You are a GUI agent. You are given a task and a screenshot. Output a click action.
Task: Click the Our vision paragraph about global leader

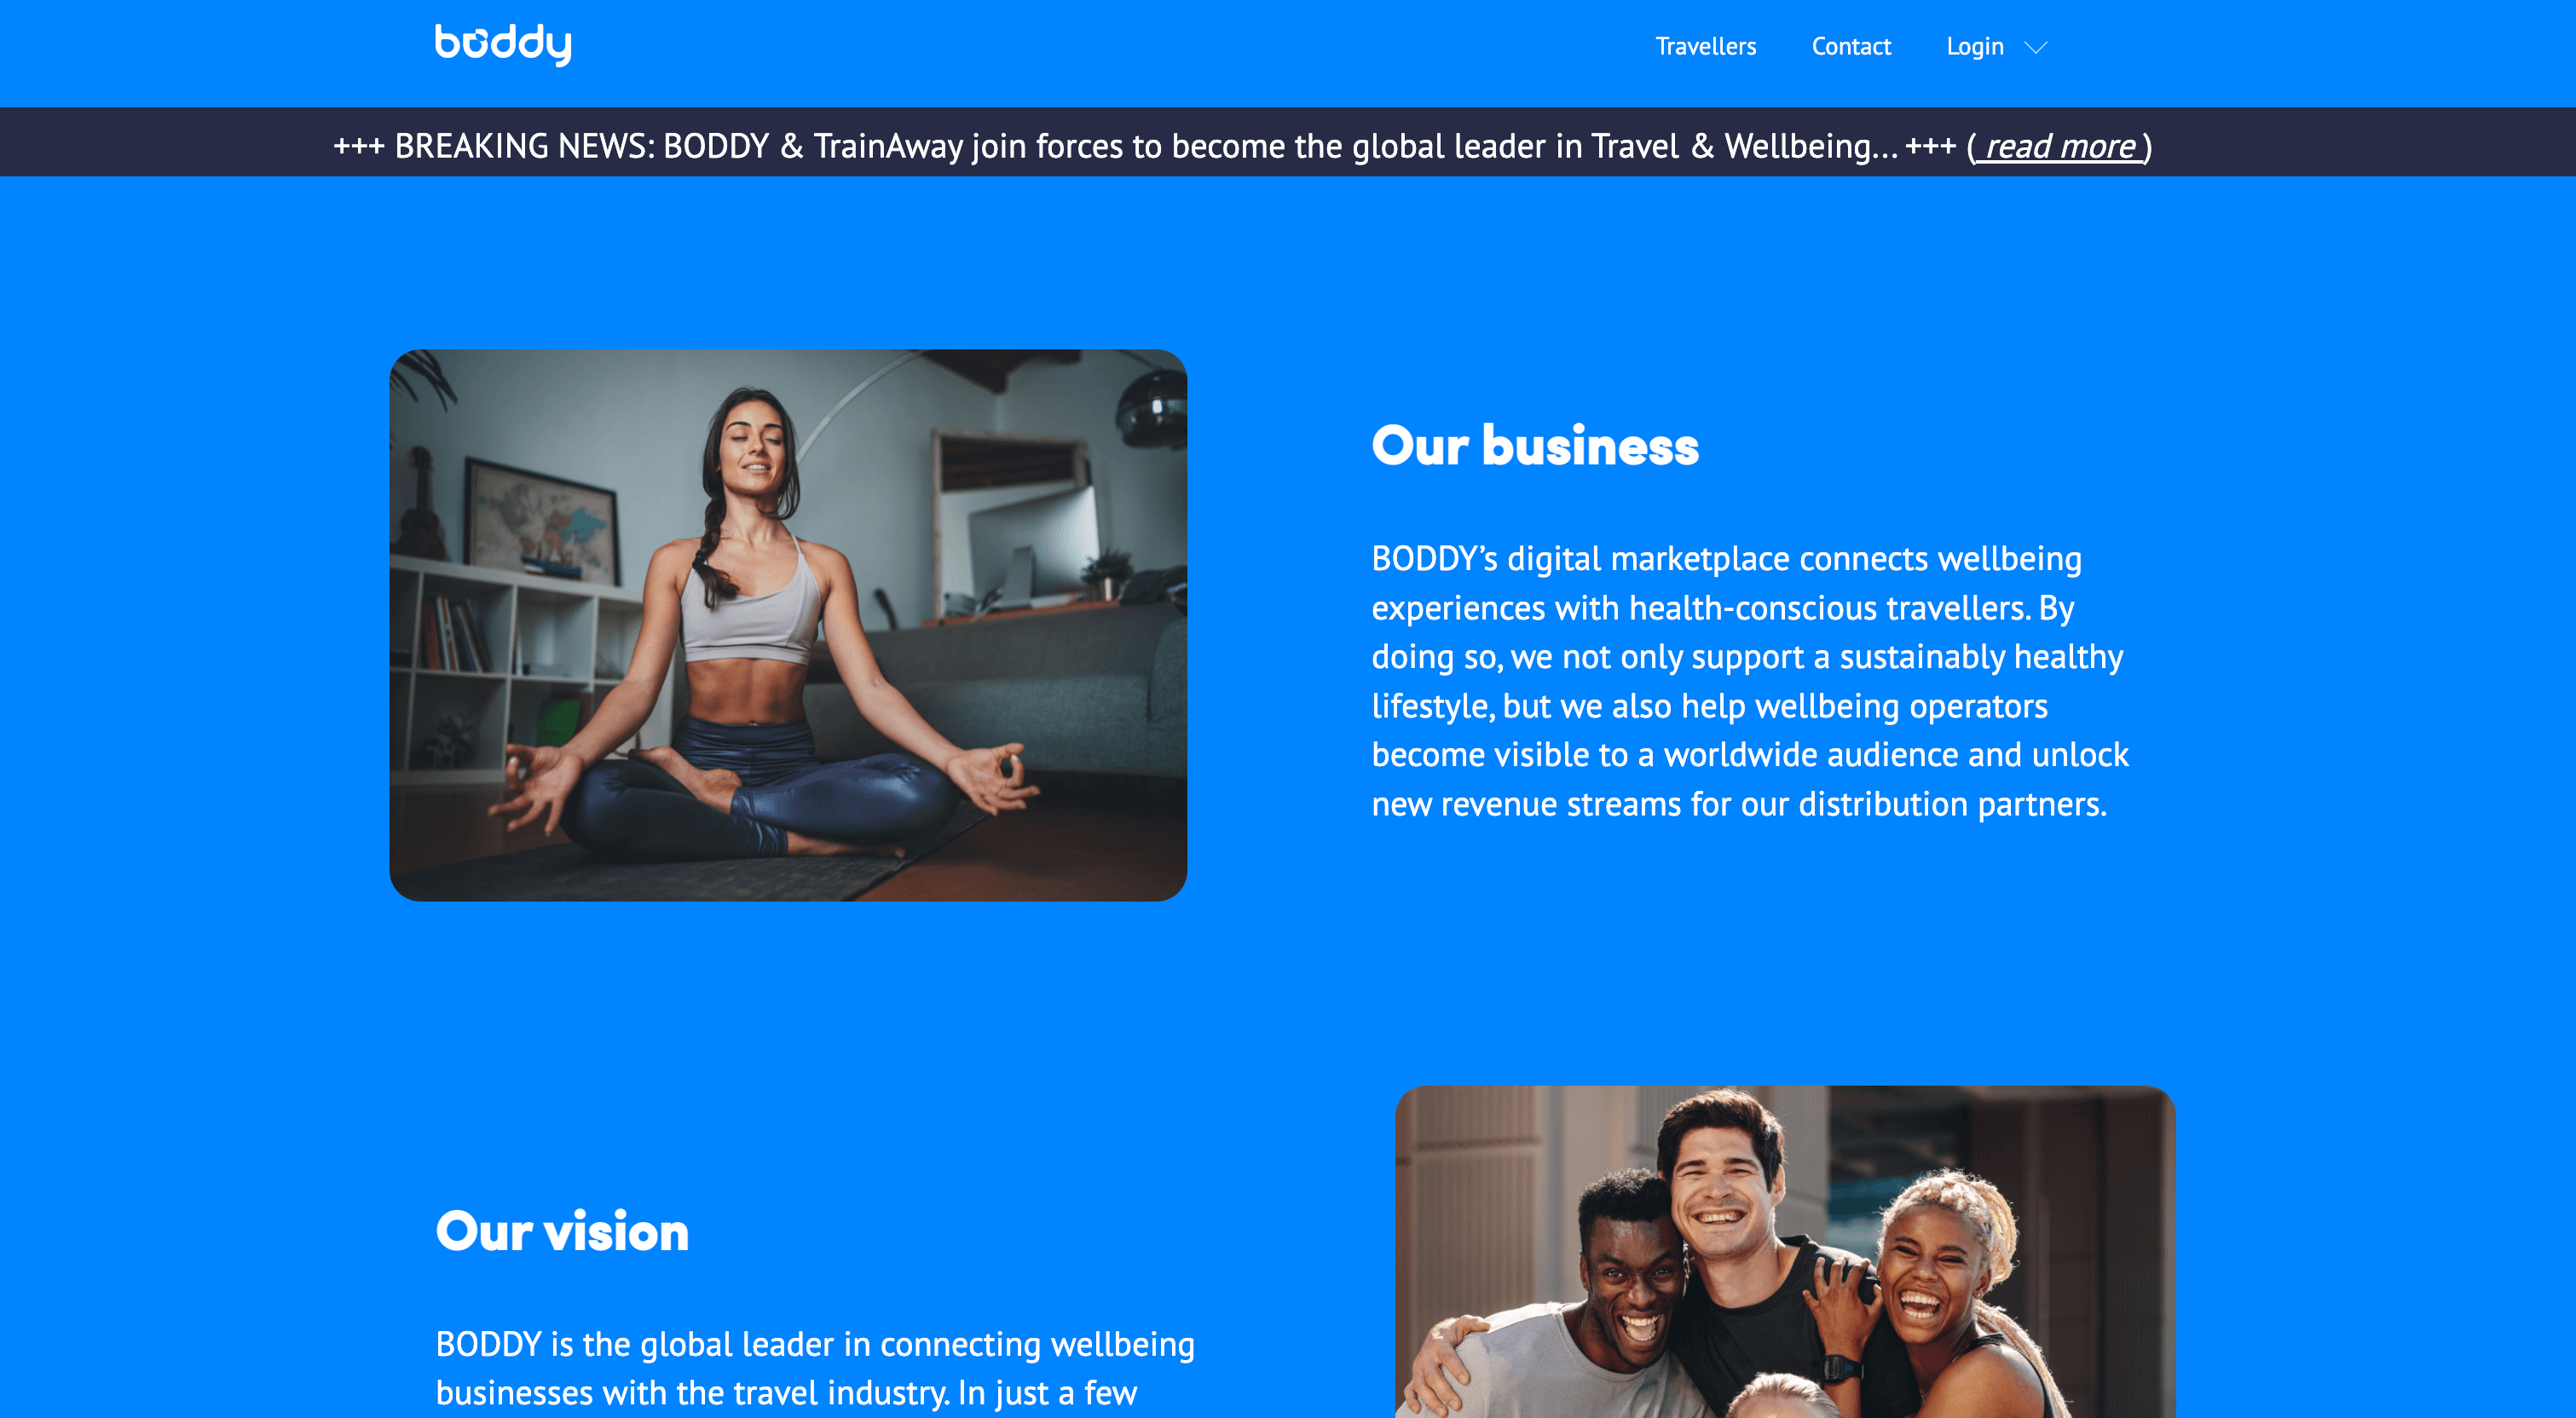[815, 1368]
